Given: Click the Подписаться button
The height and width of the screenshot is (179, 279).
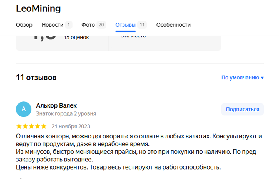Looking at the screenshot, I should point(243,109).
